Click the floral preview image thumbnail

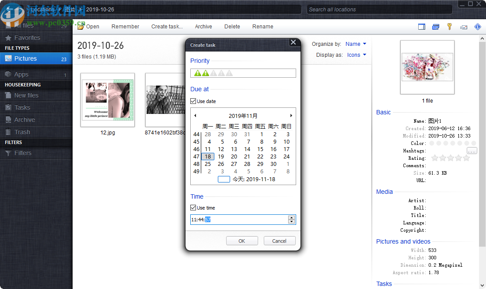click(x=427, y=67)
